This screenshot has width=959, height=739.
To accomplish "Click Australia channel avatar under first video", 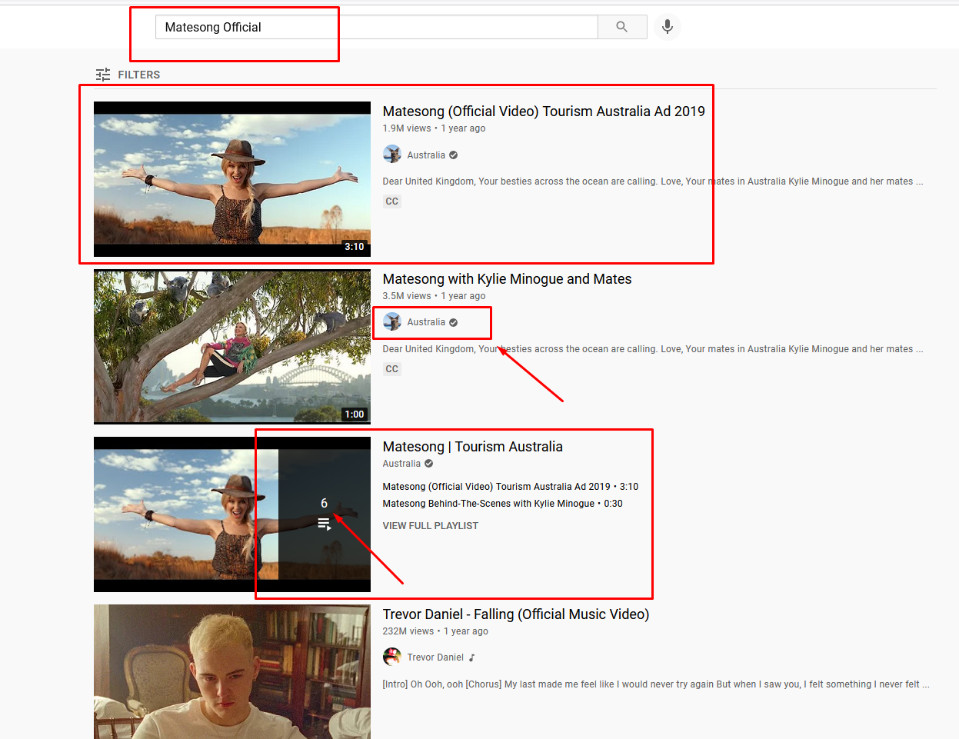I will 392,155.
